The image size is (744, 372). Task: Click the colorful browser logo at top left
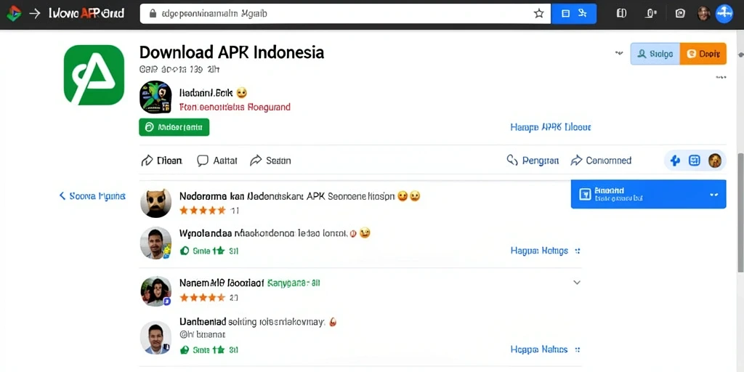13,13
